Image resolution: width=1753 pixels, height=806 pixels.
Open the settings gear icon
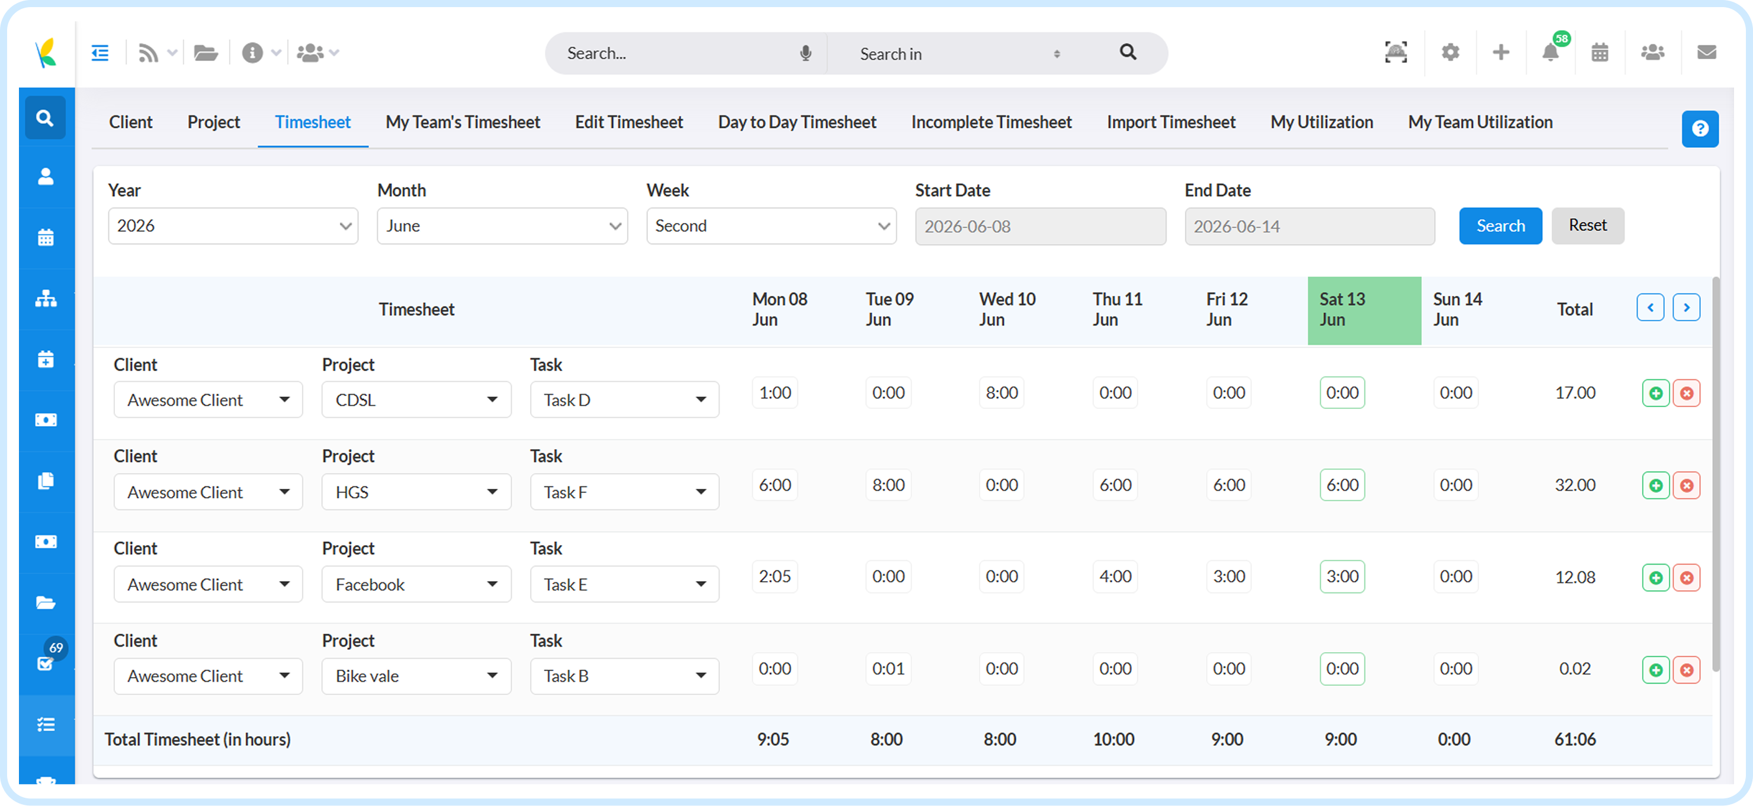click(1450, 51)
